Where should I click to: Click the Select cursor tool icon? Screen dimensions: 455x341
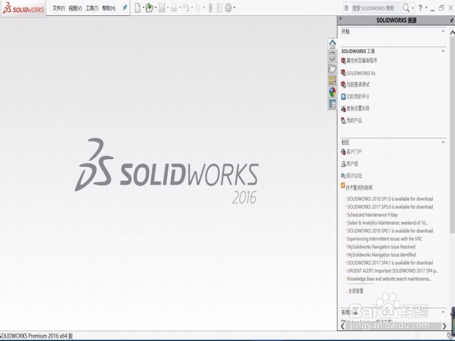198,8
